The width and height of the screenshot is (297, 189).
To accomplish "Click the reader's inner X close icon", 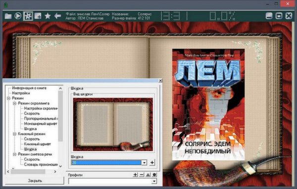I will pyautogui.click(x=289, y=16).
